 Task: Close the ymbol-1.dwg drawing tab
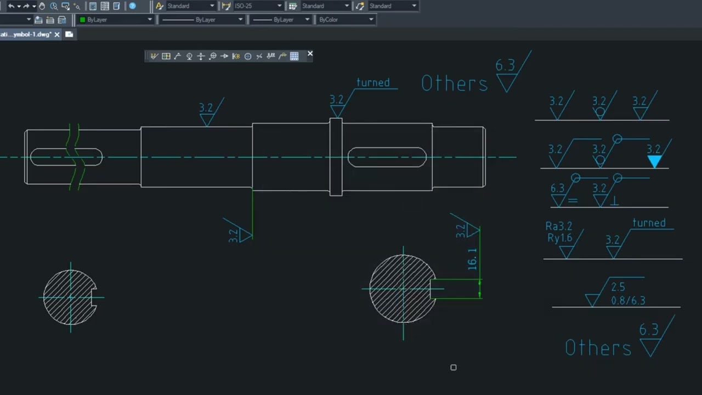[57, 35]
